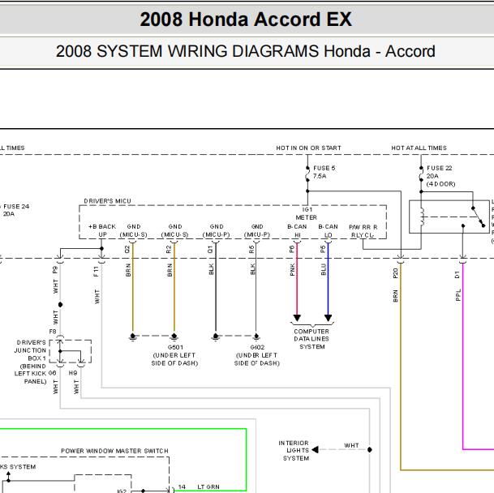Click connector pin label "P20"
Screen dimensions: 494x493
pyautogui.click(x=396, y=272)
